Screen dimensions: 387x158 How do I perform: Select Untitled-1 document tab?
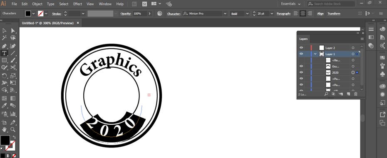(x=48, y=23)
